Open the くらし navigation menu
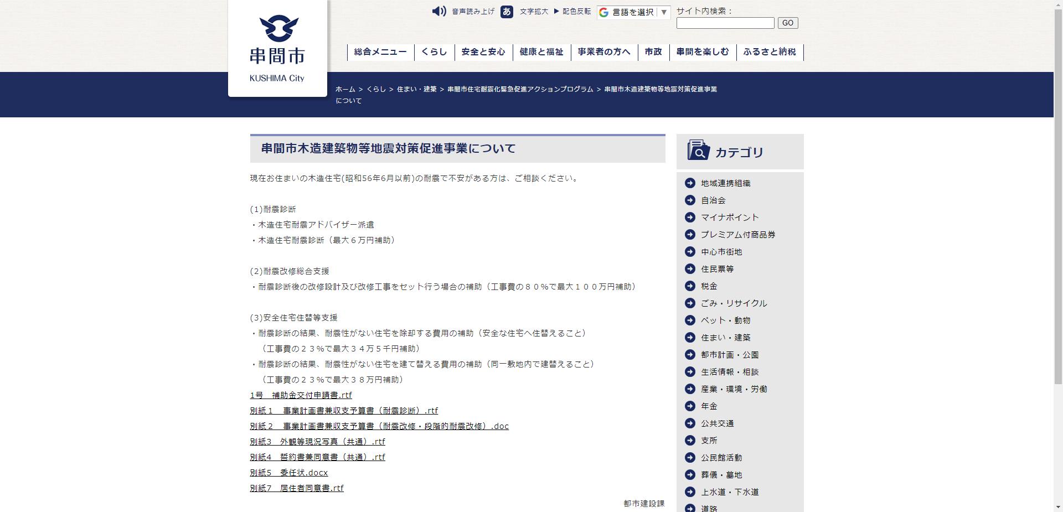This screenshot has width=1063, height=512. pyautogui.click(x=434, y=52)
